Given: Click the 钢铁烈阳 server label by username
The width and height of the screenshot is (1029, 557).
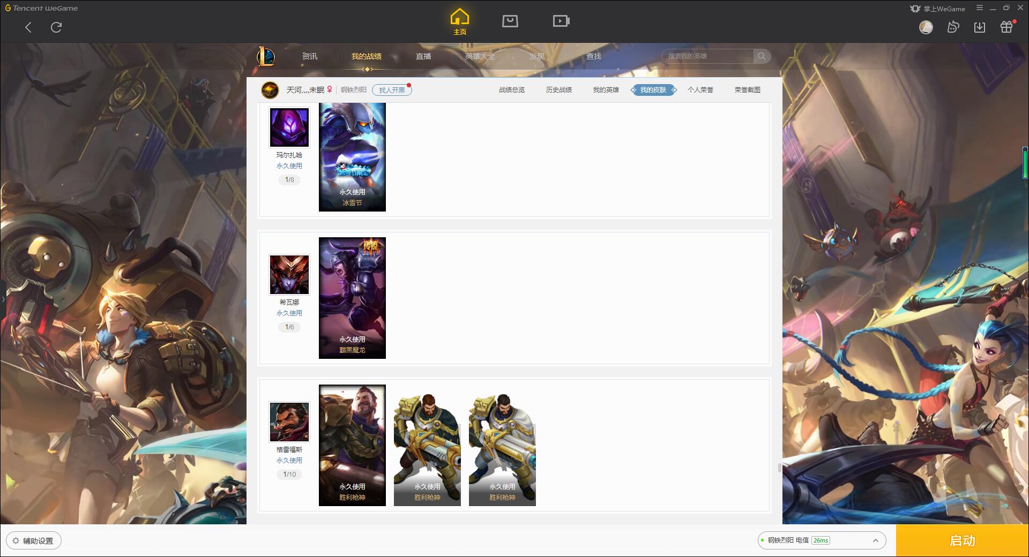Looking at the screenshot, I should [x=354, y=90].
